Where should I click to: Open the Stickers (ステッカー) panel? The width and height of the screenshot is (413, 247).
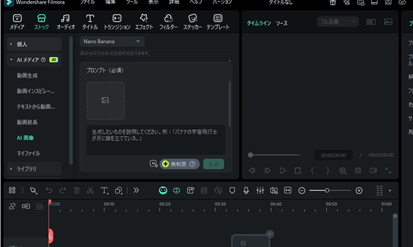coord(193,22)
